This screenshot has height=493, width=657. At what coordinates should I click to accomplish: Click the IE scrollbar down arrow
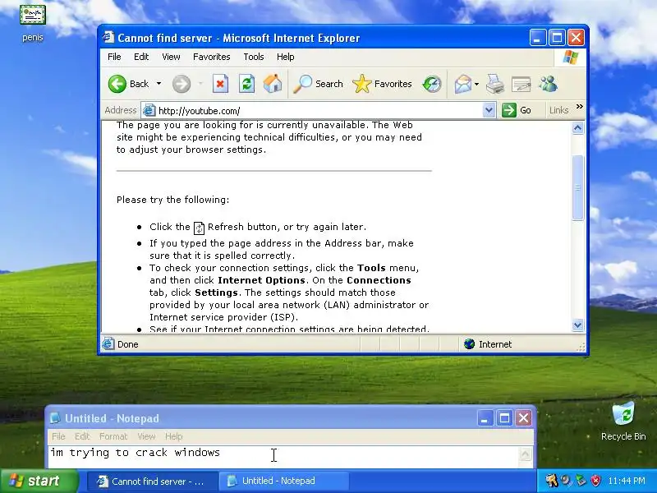tap(578, 325)
